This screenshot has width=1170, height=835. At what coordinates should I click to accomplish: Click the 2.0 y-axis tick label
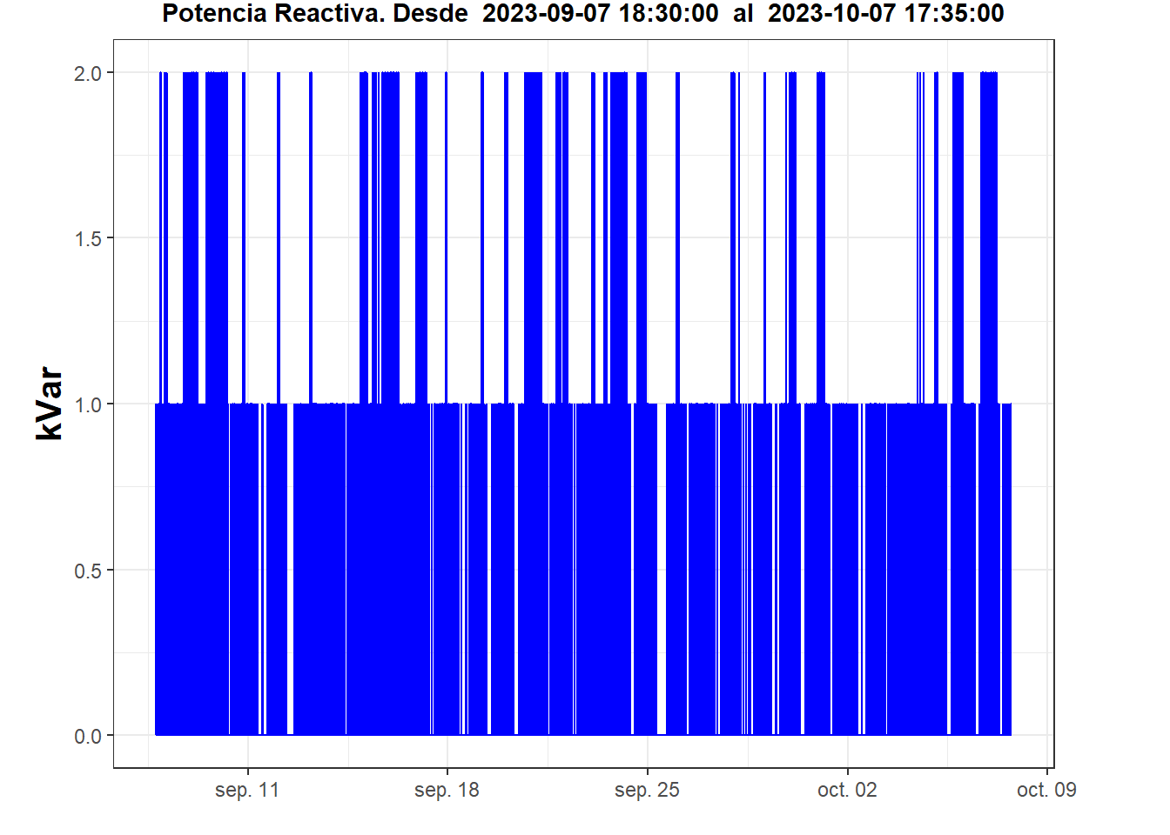88,73
